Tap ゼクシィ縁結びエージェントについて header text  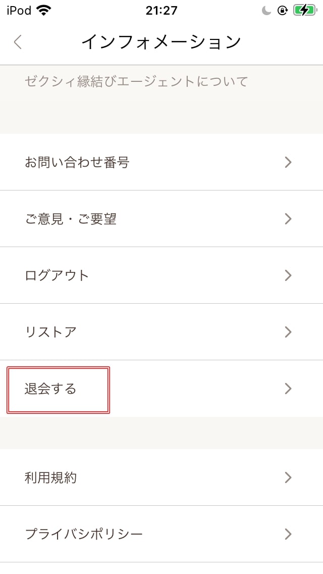tap(136, 81)
